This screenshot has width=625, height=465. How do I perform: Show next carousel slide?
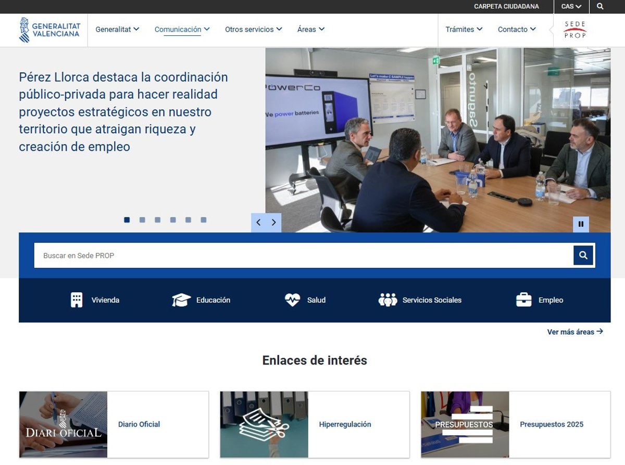pos(274,223)
